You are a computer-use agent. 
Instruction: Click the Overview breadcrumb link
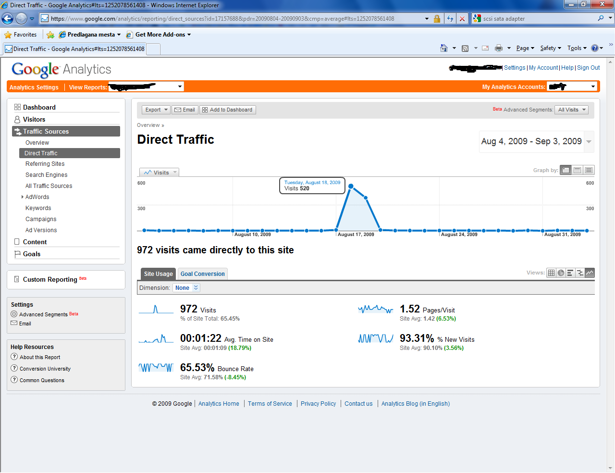click(148, 125)
